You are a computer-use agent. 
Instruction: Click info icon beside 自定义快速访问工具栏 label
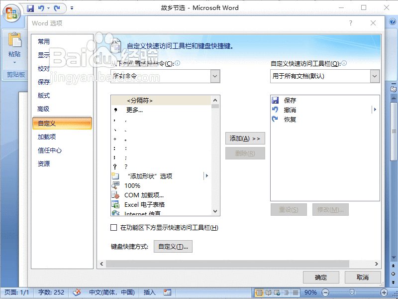(344, 63)
